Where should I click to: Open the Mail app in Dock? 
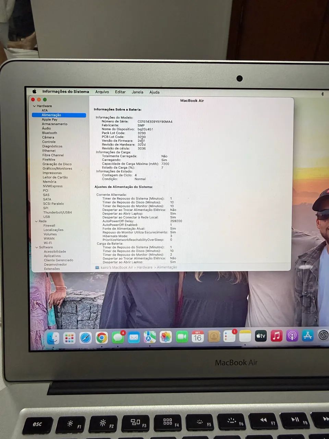tap(134, 337)
